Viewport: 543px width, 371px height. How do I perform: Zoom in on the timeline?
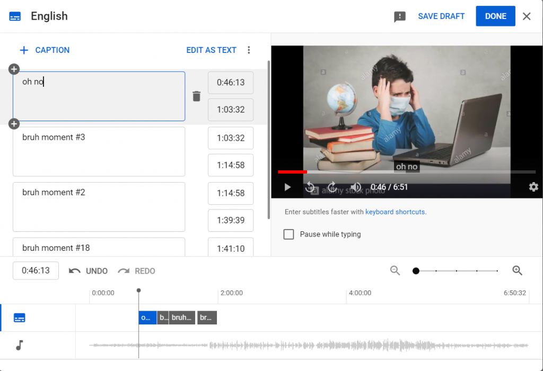(518, 270)
